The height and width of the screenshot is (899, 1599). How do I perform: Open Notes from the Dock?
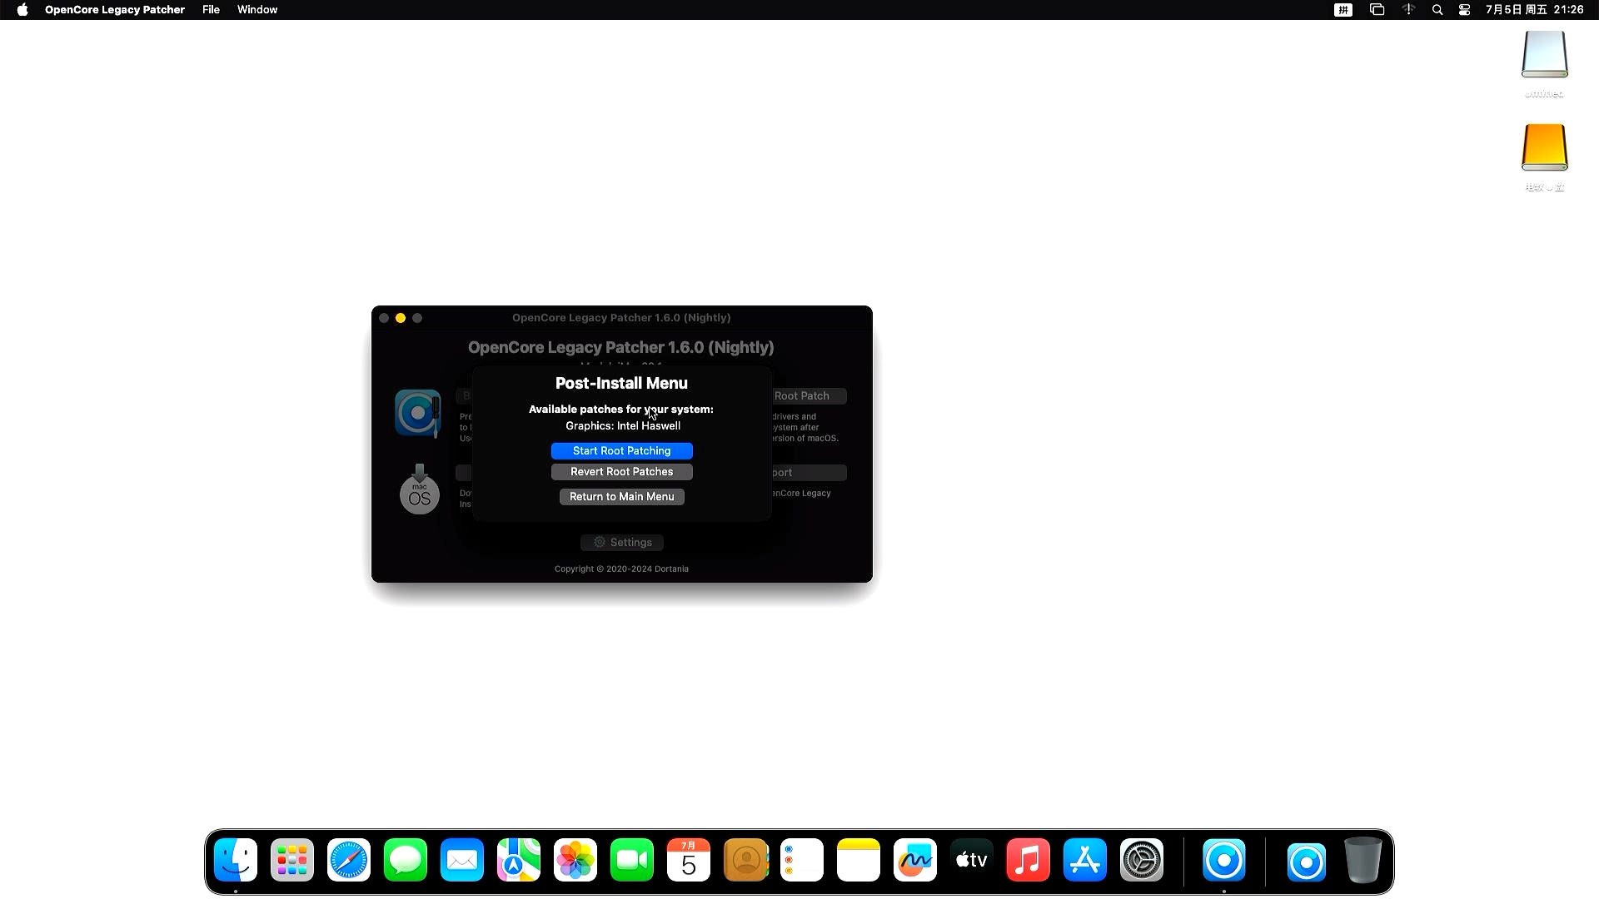[x=859, y=860]
